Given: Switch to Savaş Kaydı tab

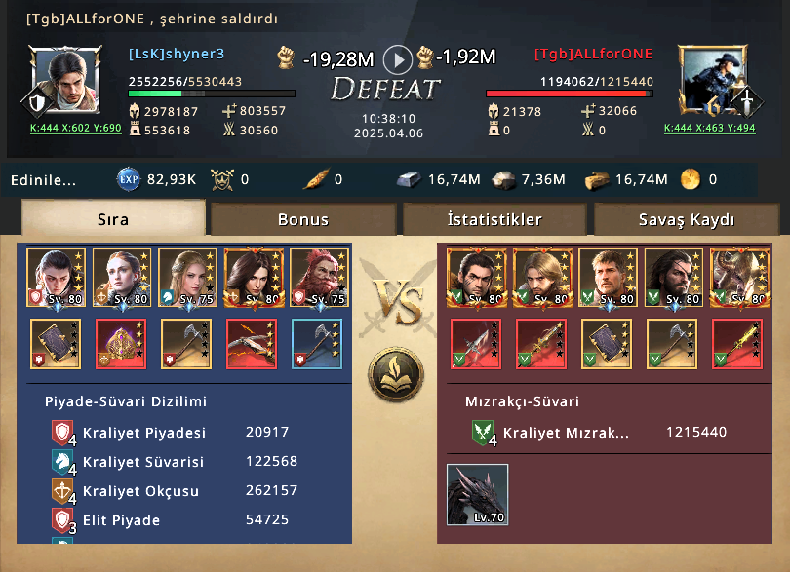Looking at the screenshot, I should (x=687, y=219).
